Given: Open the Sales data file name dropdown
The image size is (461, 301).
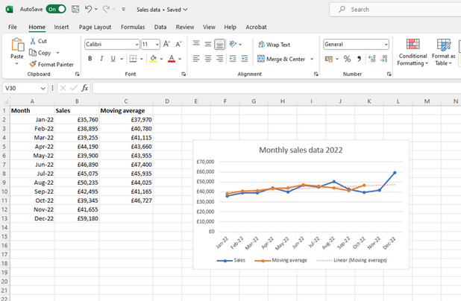Looking at the screenshot, I should (185, 10).
